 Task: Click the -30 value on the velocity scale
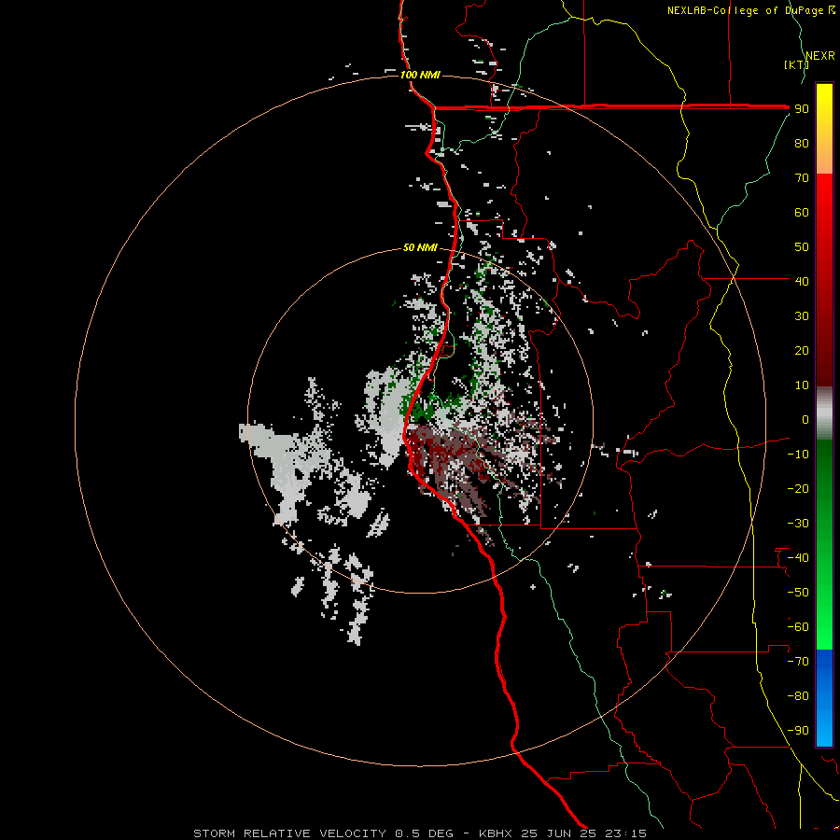798,524
